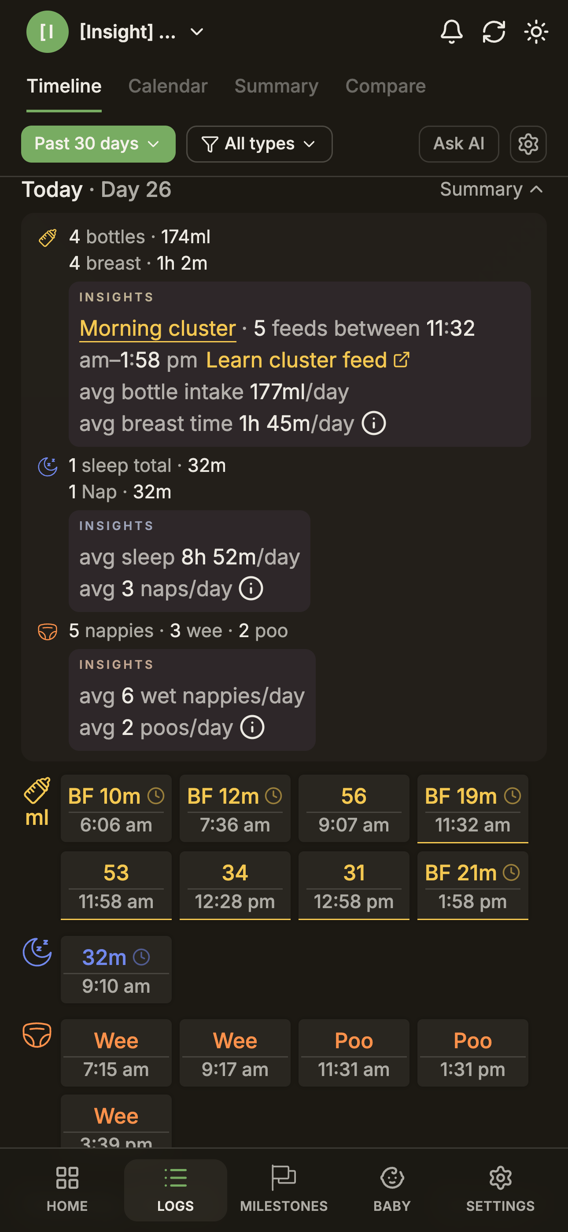Tap the sync refresh icon
Screen dimensions: 568x1232
click(x=494, y=32)
